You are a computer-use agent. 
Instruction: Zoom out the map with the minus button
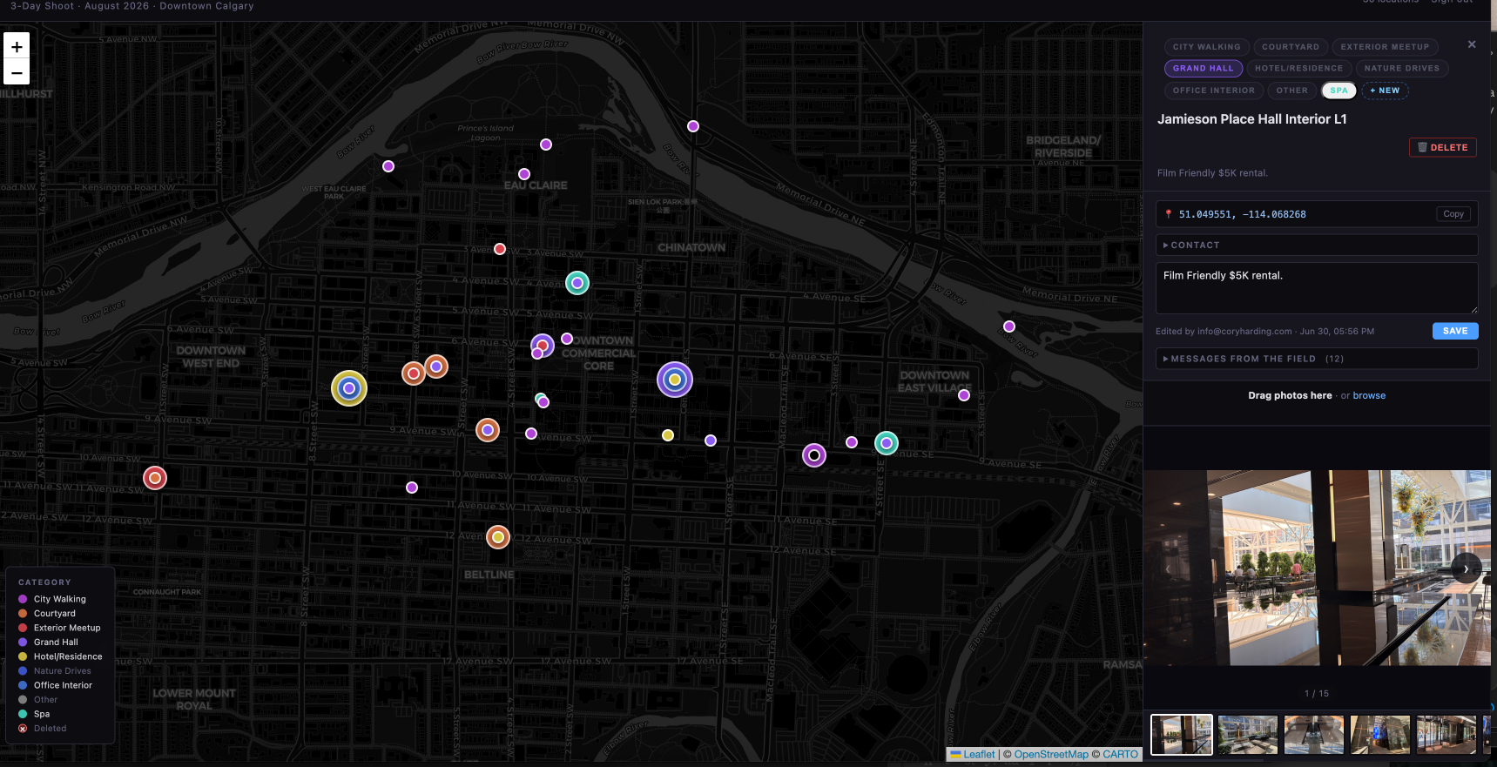coord(17,72)
